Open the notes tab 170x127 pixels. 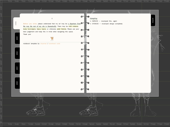pyautogui.click(x=16, y=23)
